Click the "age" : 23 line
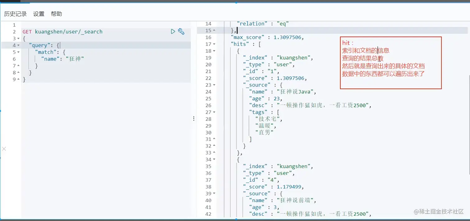 (265, 99)
